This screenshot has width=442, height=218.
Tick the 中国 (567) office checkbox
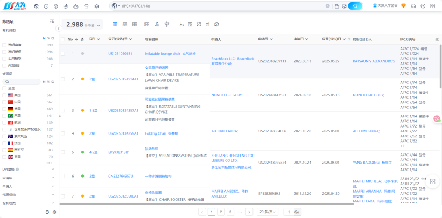click(4, 102)
